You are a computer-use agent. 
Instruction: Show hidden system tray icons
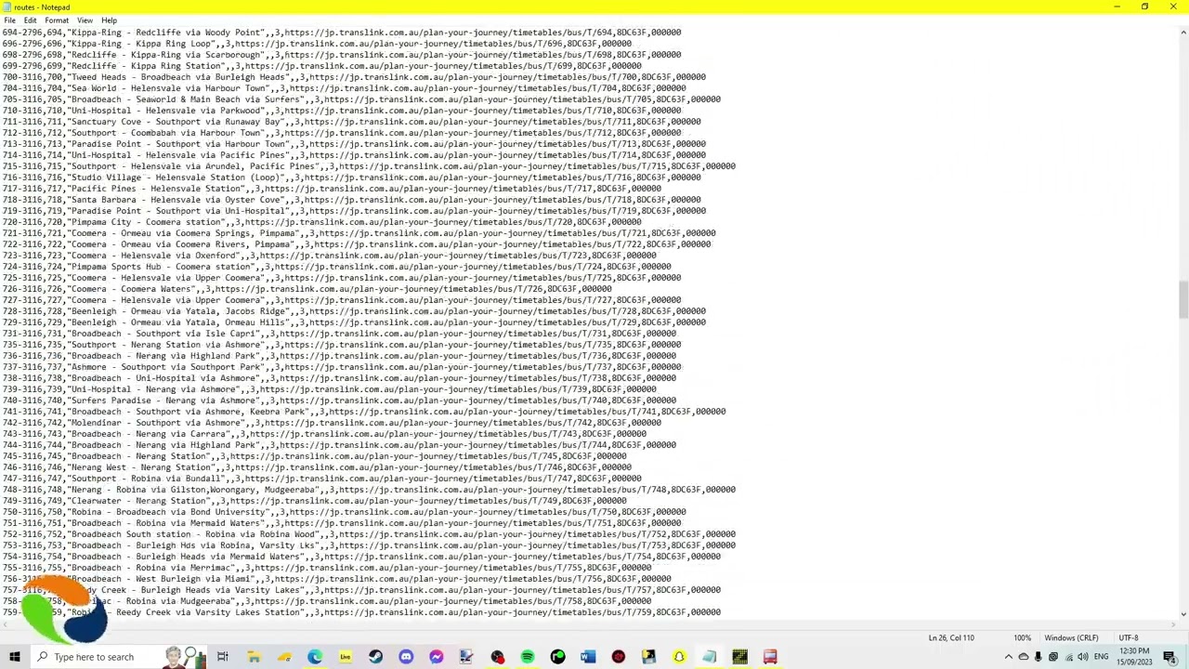tap(1009, 657)
